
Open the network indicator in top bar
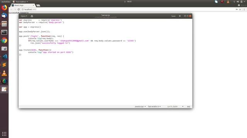point(234,2)
